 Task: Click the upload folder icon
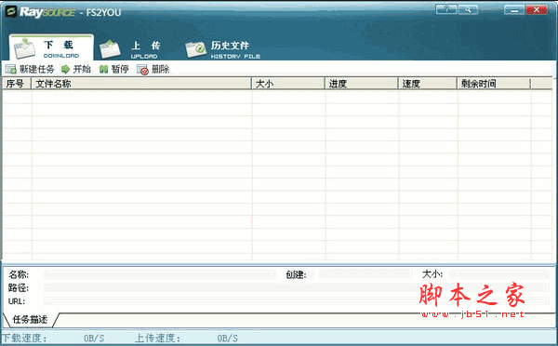[x=110, y=49]
